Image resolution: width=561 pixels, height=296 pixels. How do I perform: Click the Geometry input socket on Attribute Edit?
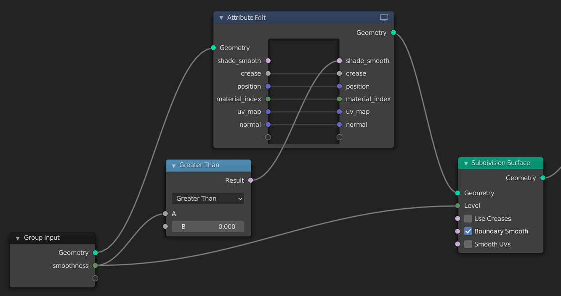pos(213,48)
